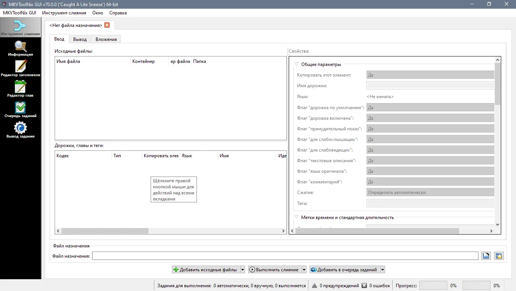
Task: Click the Папка column header
Action: pyautogui.click(x=239, y=61)
